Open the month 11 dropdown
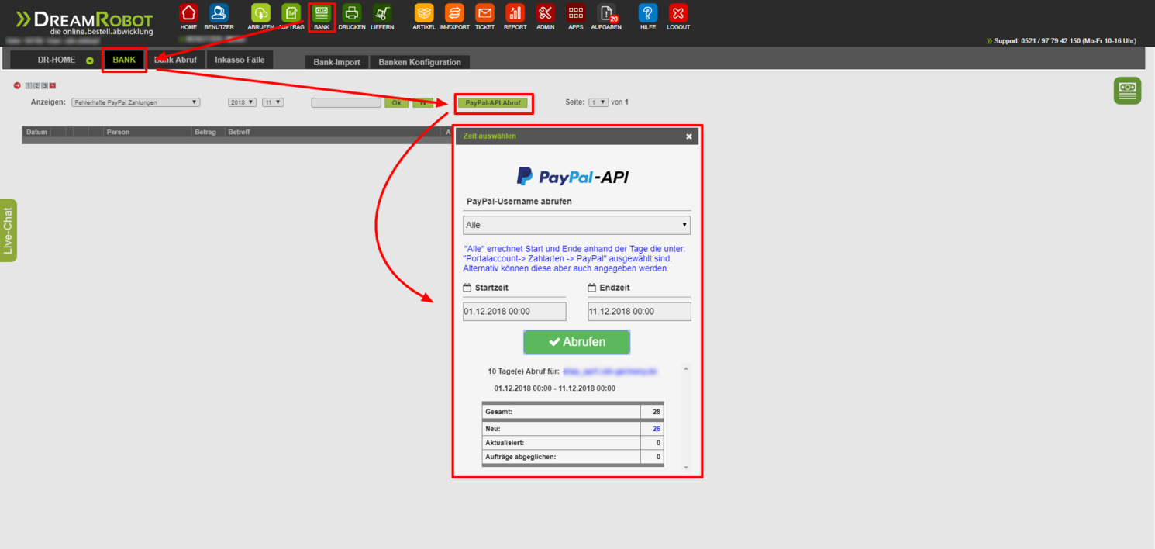The height and width of the screenshot is (549, 1155). pos(273,102)
